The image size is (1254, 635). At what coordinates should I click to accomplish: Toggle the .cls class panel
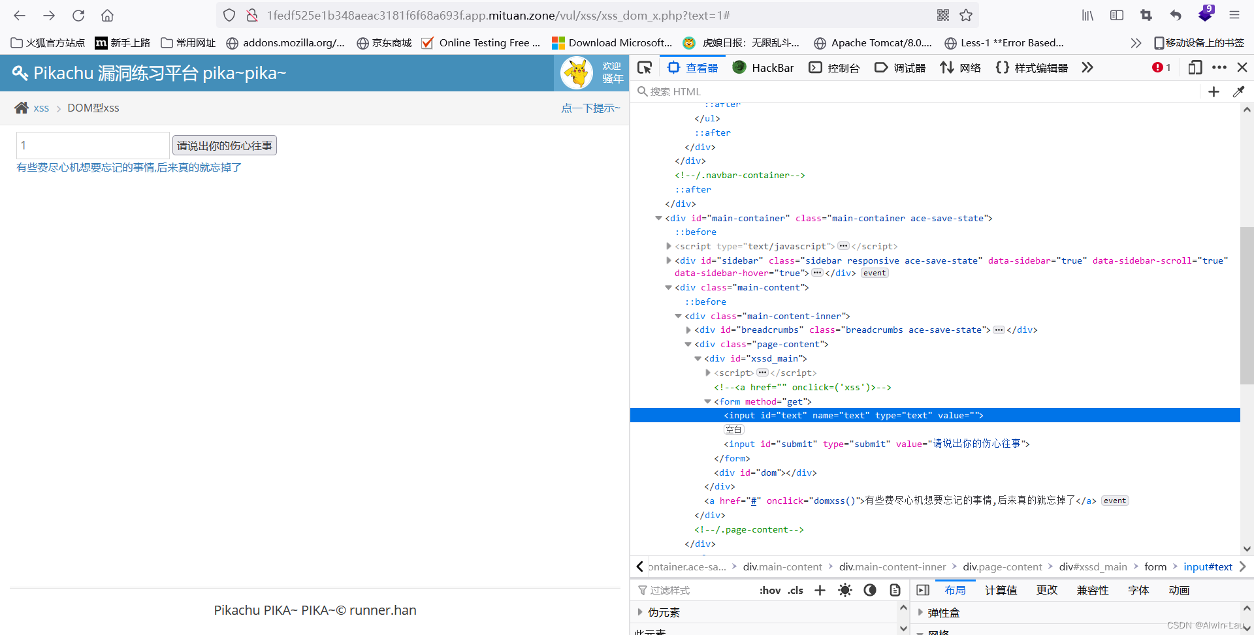click(796, 591)
